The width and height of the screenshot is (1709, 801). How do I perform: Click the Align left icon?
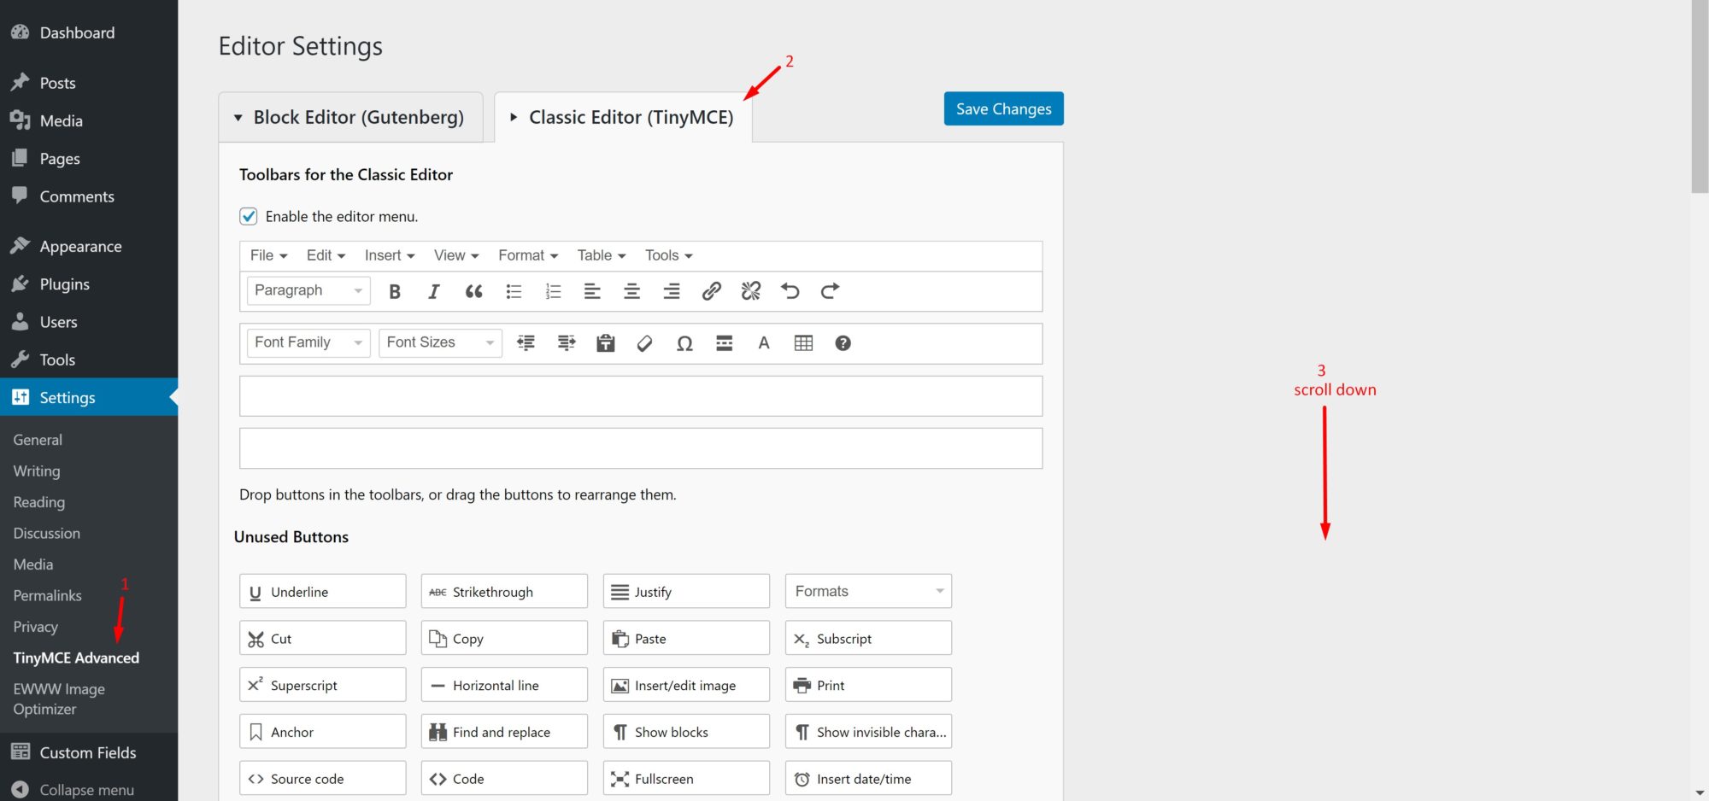click(x=592, y=291)
